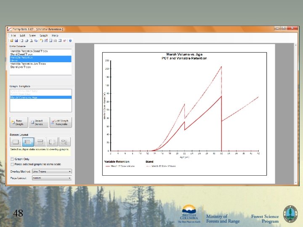Toggle Force selected graphs to same scale

(12, 164)
